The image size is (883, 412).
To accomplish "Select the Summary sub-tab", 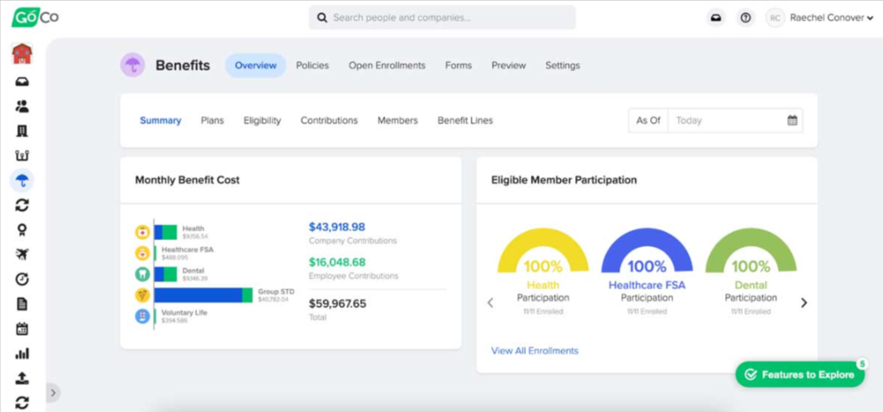I will tap(160, 121).
